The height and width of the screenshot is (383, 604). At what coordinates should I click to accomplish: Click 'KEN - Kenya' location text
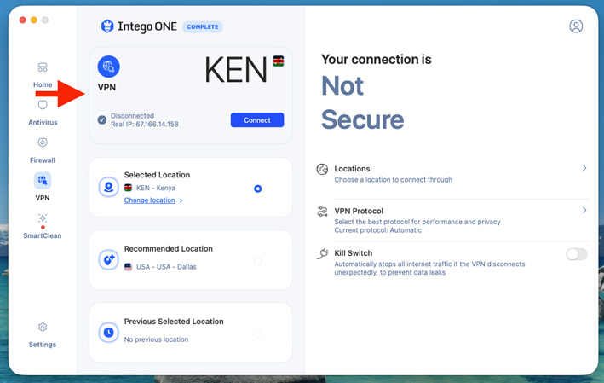[156, 188]
